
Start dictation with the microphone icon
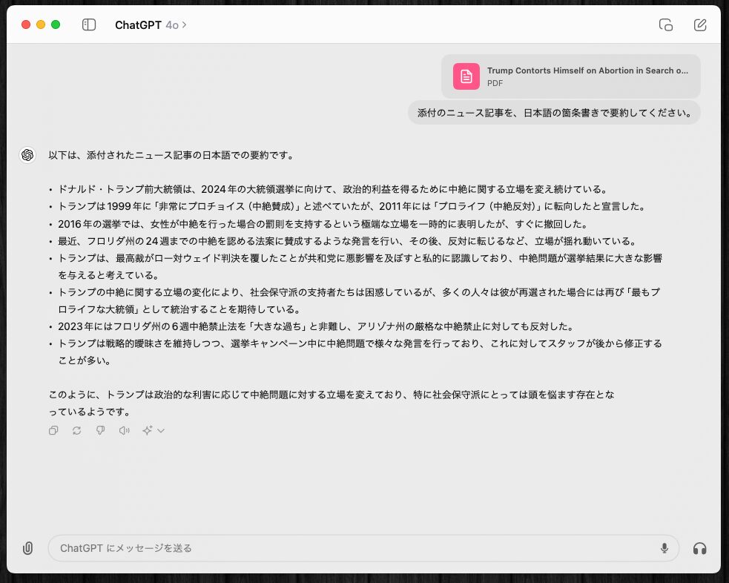point(664,548)
